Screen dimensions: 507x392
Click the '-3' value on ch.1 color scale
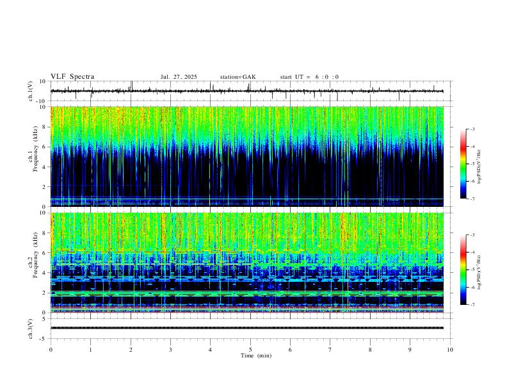point(472,129)
